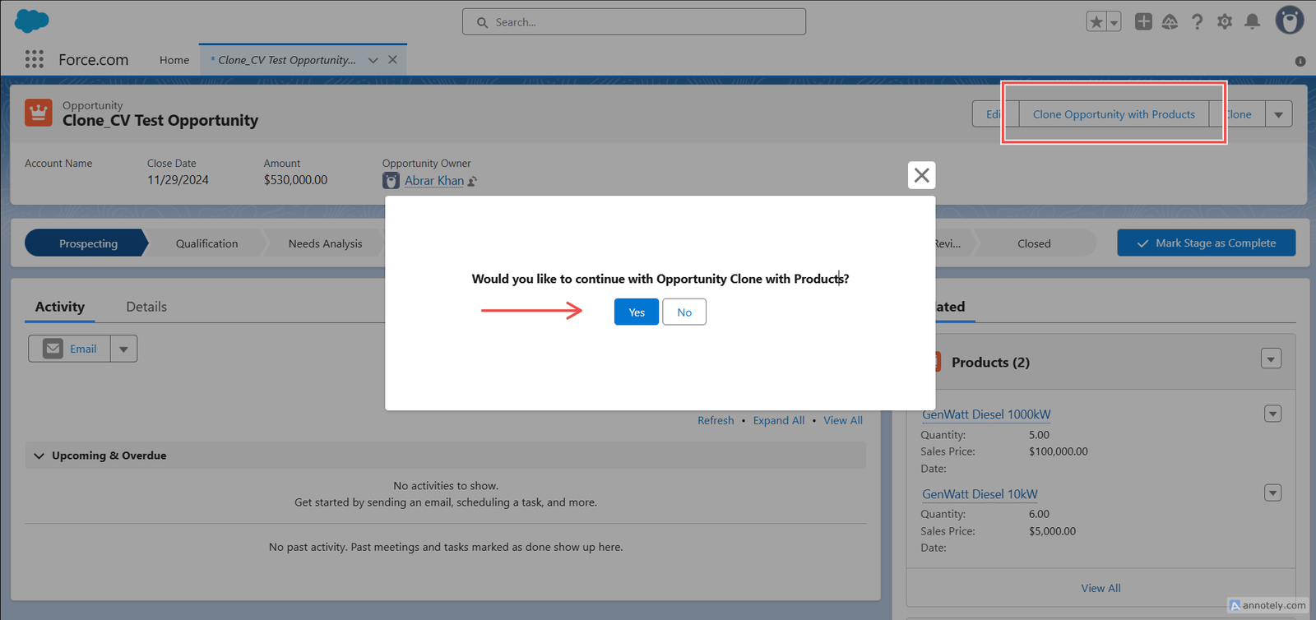Click the Salesforce Trailhead guidance icon
This screenshot has width=1316, height=620.
click(x=1170, y=22)
